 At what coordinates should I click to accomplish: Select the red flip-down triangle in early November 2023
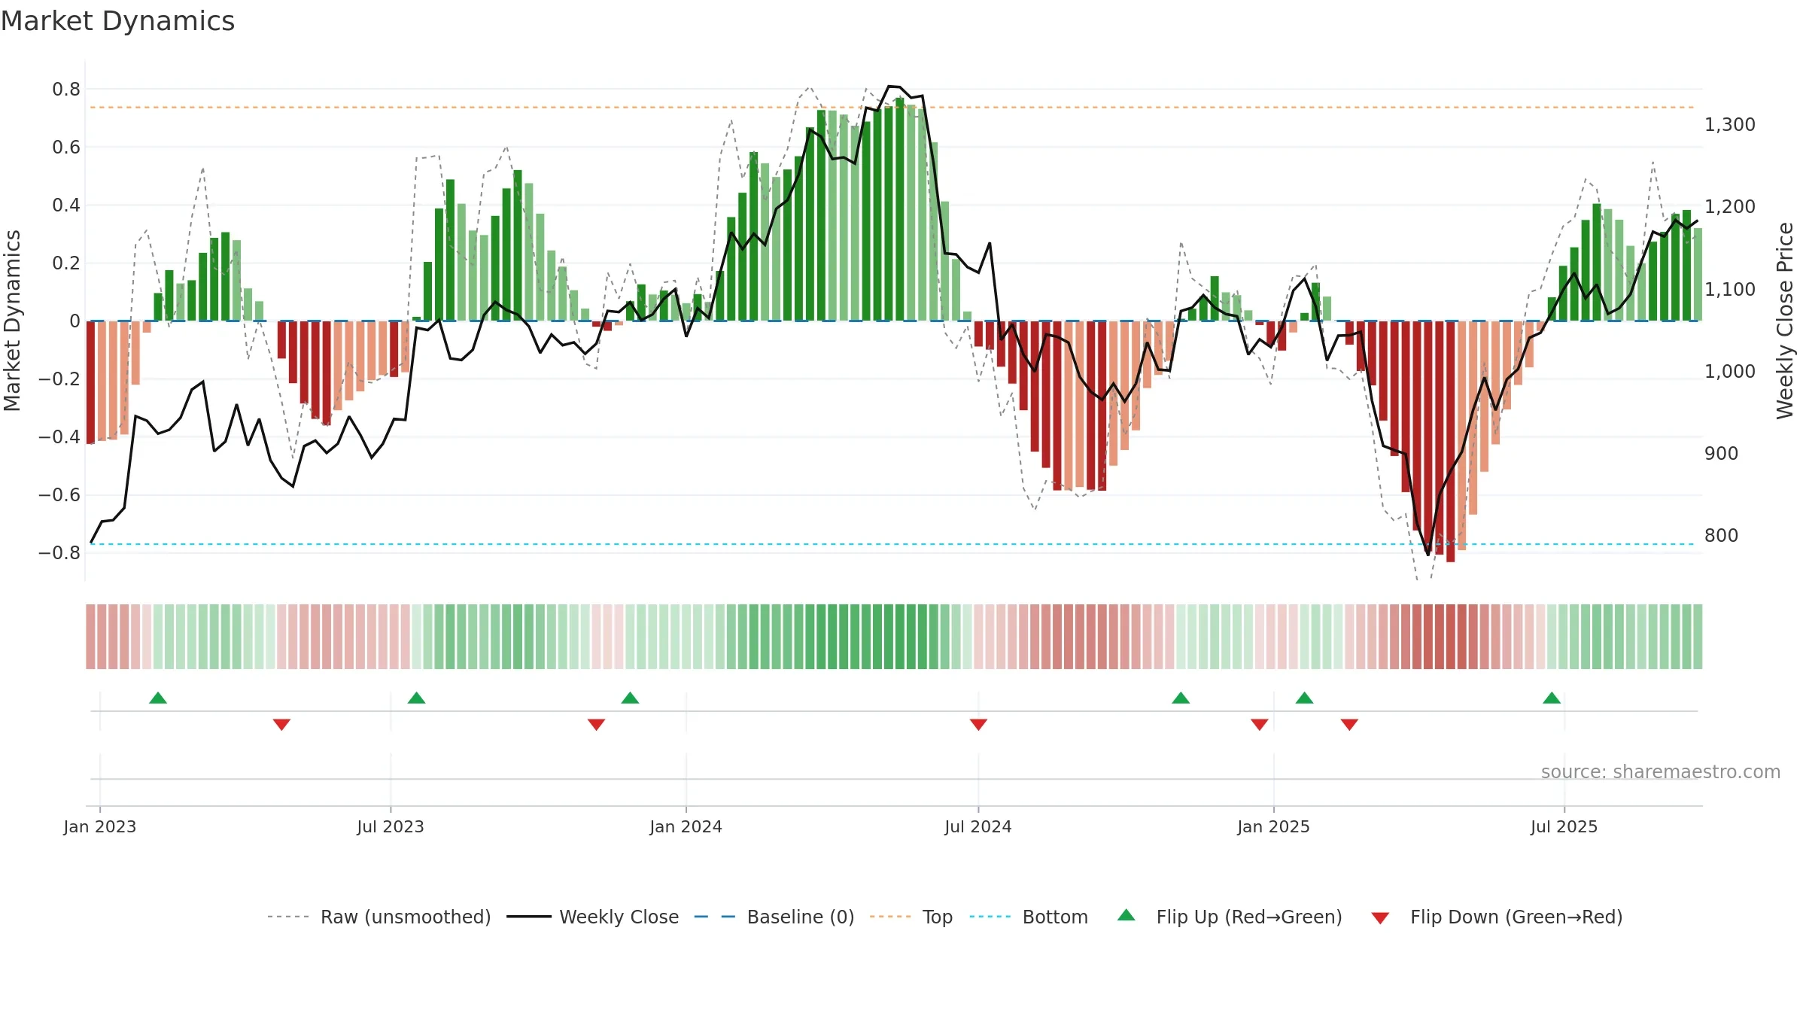coord(596,724)
